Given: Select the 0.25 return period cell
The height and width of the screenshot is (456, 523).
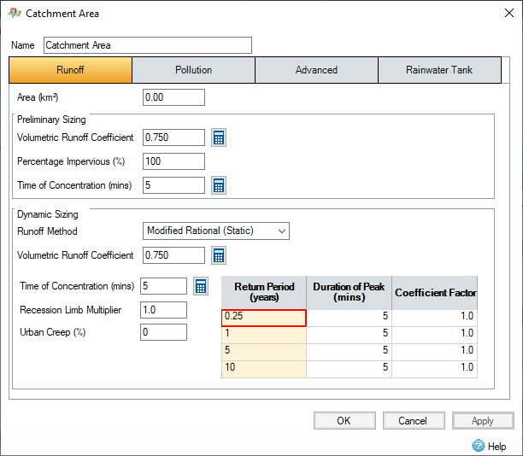Looking at the screenshot, I should coord(264,318).
